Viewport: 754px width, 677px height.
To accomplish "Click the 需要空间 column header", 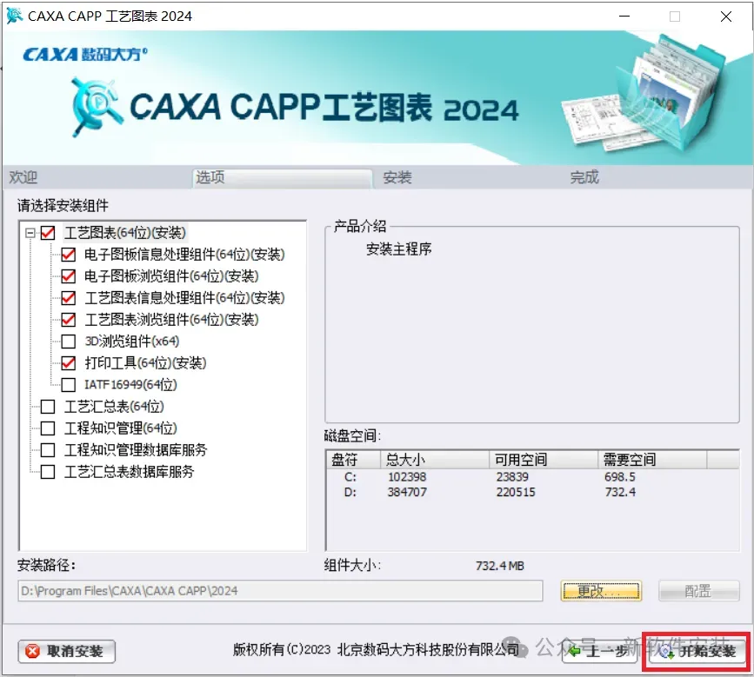I will coord(652,460).
